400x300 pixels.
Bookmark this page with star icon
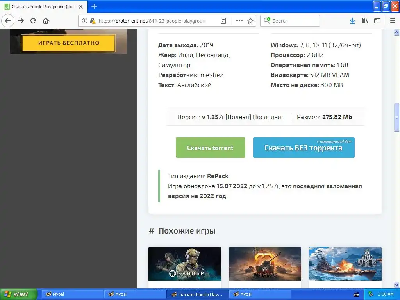pos(250,21)
